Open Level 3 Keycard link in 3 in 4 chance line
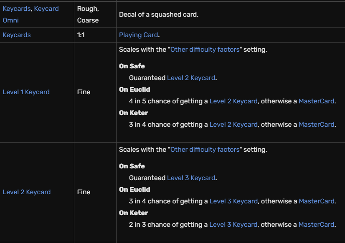345x243 pixels. 233,201
